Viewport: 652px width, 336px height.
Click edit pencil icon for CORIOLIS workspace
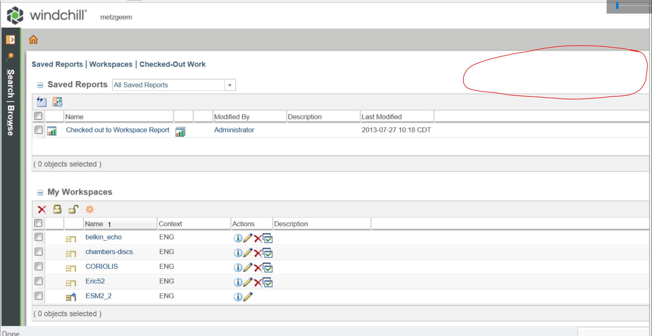[247, 268]
